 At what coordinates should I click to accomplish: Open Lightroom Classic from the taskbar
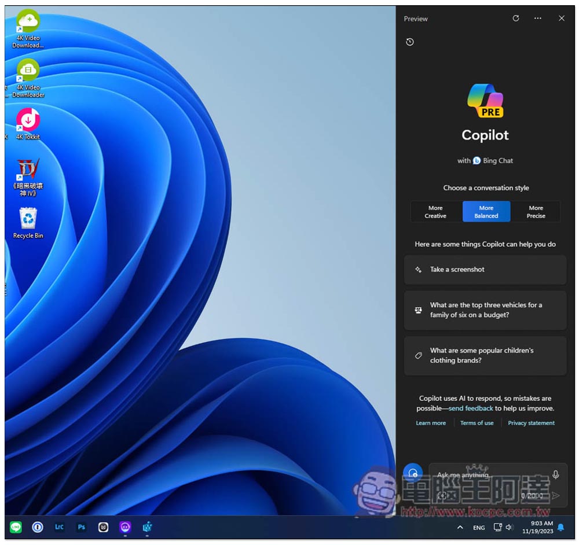click(59, 527)
